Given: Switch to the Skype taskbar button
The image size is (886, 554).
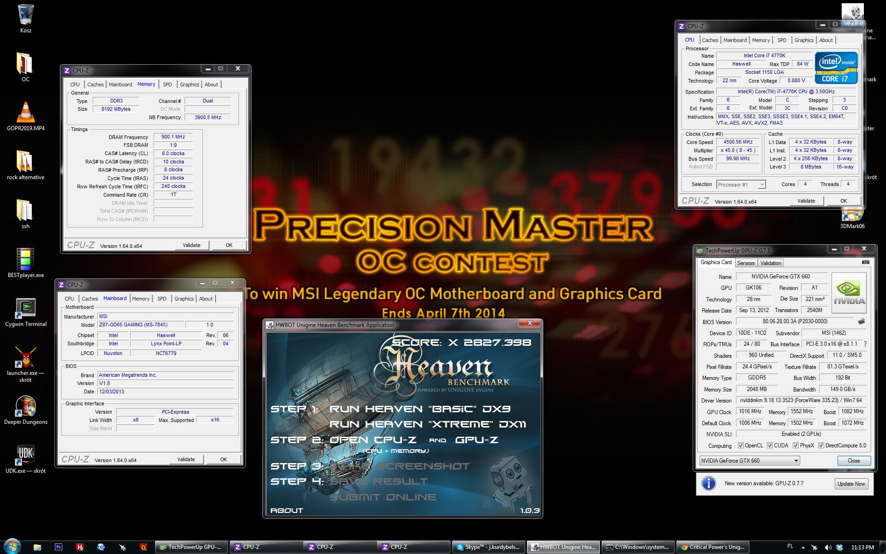Looking at the screenshot, I should pyautogui.click(x=489, y=547).
